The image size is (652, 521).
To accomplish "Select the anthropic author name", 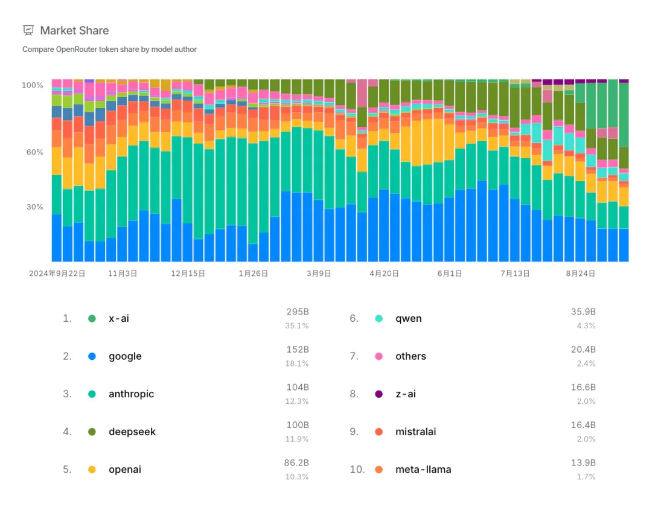I will [x=132, y=394].
